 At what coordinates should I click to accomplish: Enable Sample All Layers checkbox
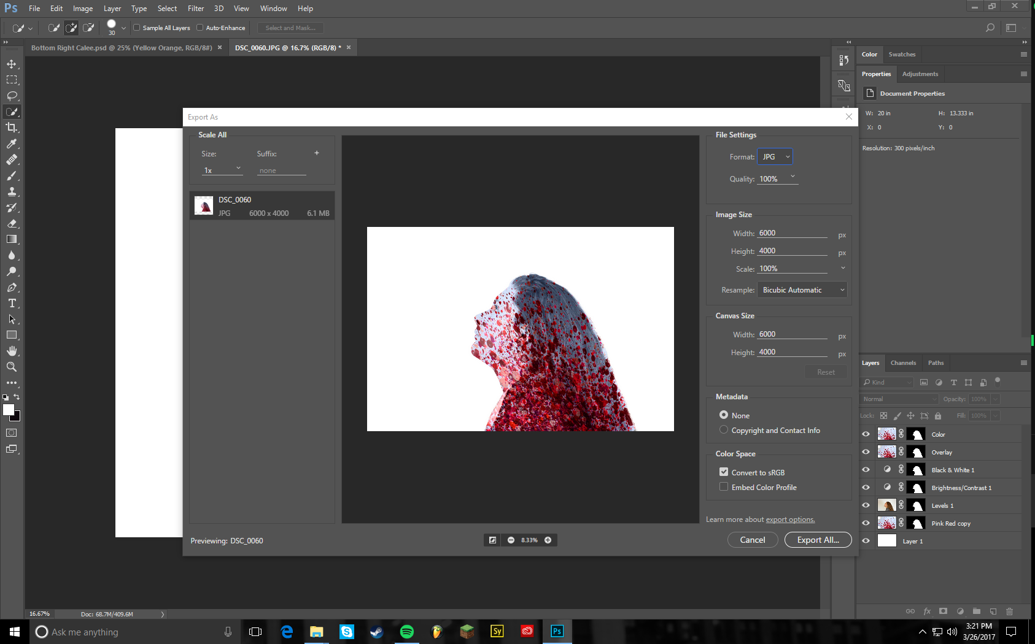pos(137,28)
